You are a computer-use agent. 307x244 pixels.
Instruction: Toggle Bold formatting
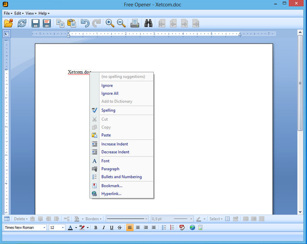96,228
